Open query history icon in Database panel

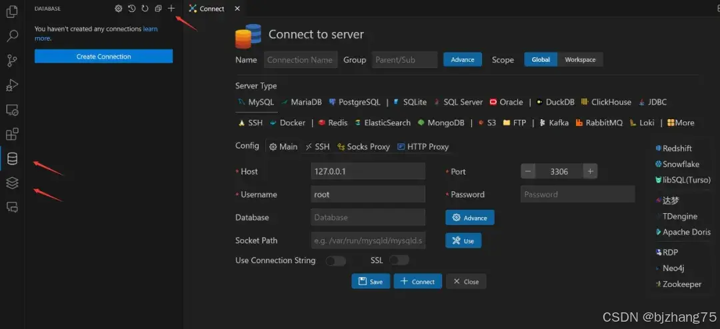pyautogui.click(x=132, y=8)
